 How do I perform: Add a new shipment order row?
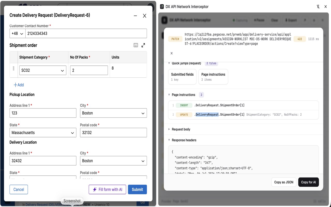tap(19, 85)
